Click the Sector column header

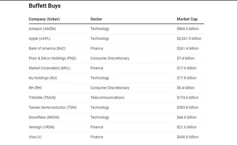96,19
